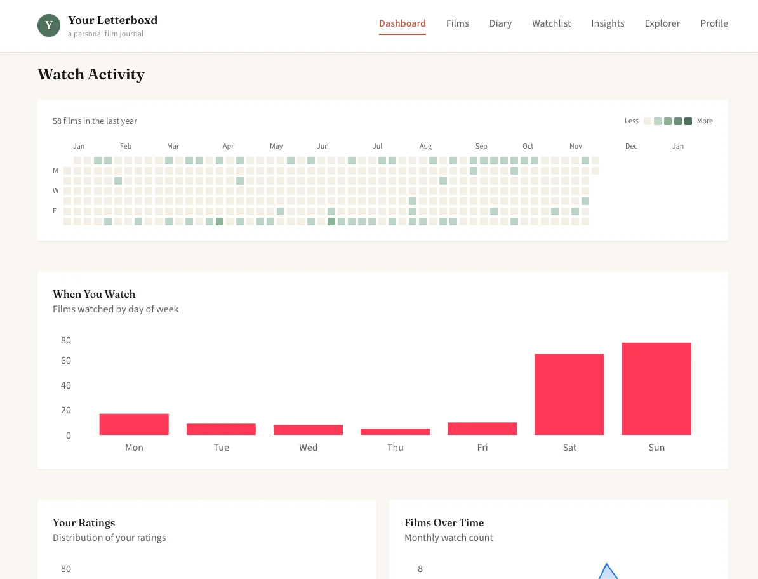Select the Thu bar in the weekday chart
The width and height of the screenshot is (758, 579).
[x=395, y=432]
